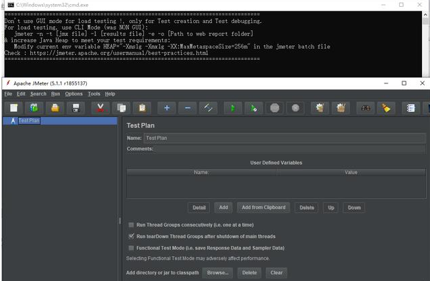Click Delete button under variables table
The height and width of the screenshot is (281, 430).
[307, 208]
